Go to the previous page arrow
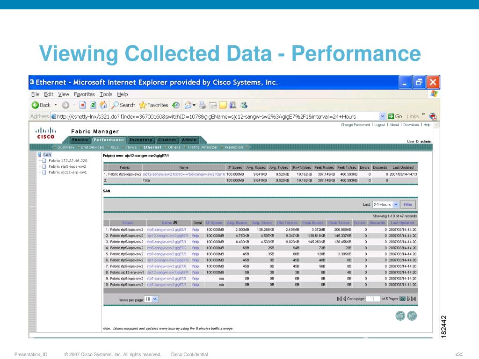Screen dimensions: 479x359 (344, 299)
